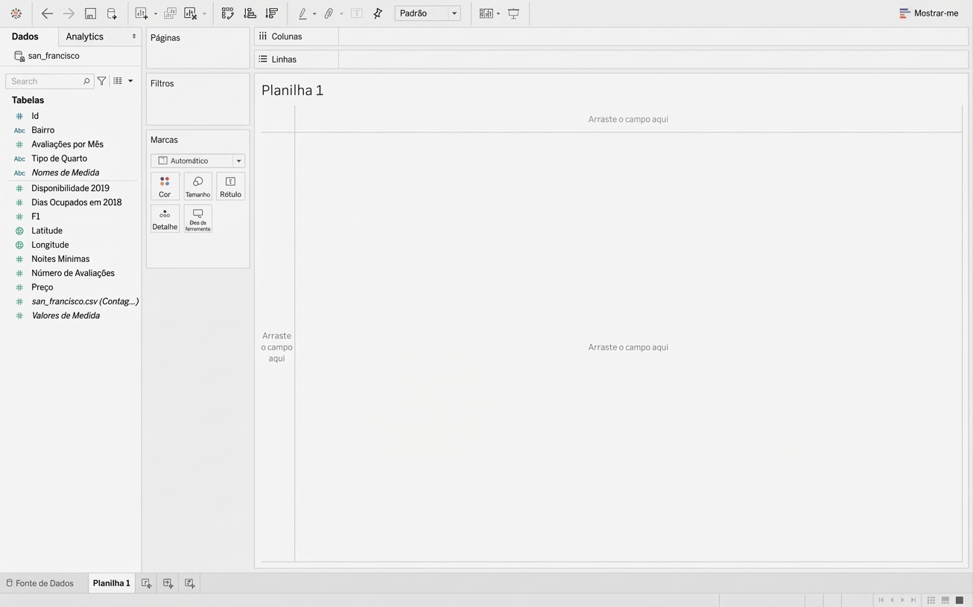Click the swap rows and columns icon
Viewport: 973px width, 607px height.
[227, 13]
